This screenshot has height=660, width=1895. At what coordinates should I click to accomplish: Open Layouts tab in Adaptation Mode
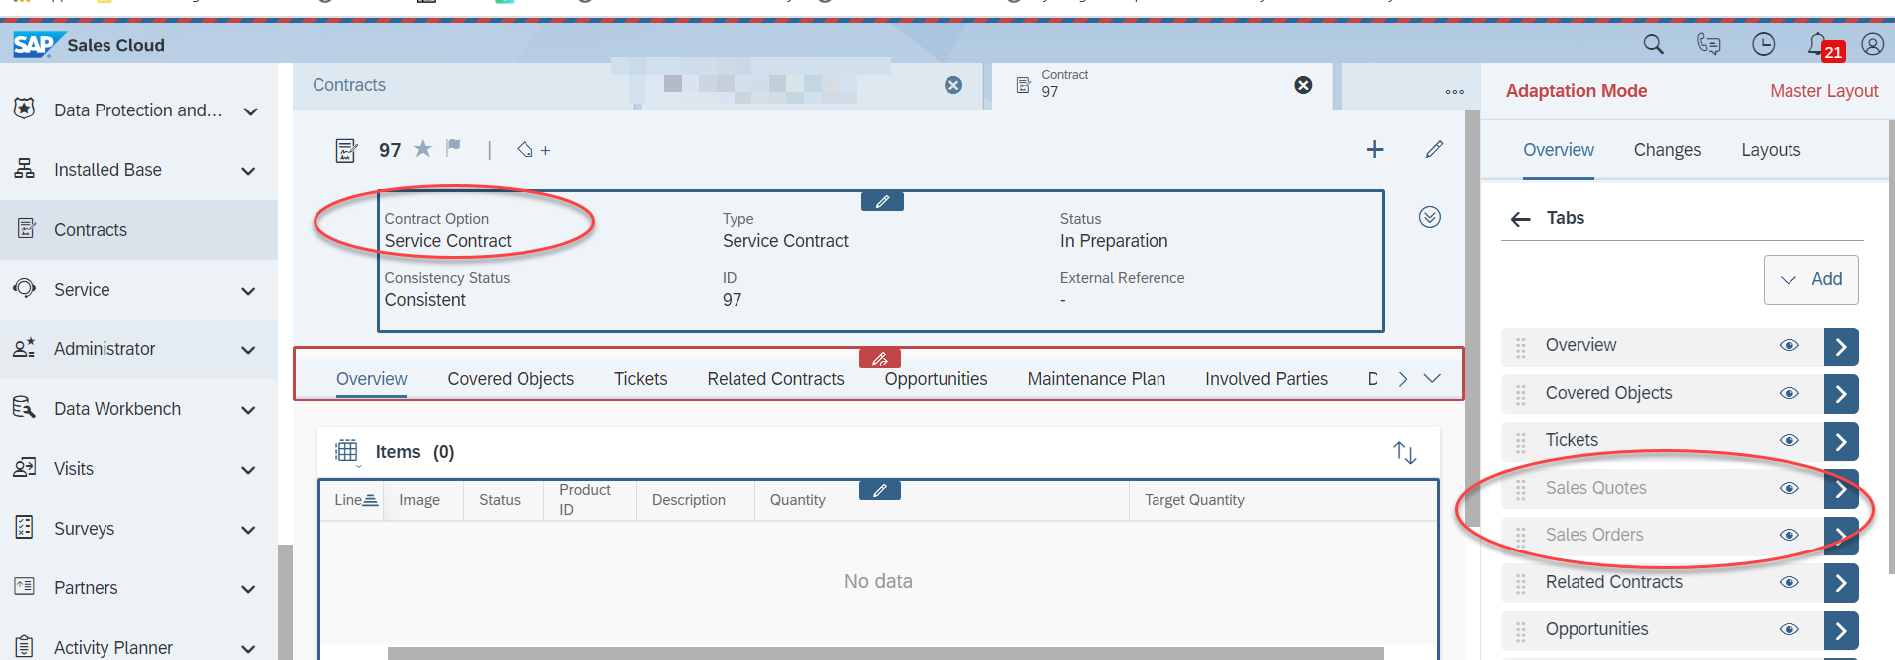(x=1771, y=150)
